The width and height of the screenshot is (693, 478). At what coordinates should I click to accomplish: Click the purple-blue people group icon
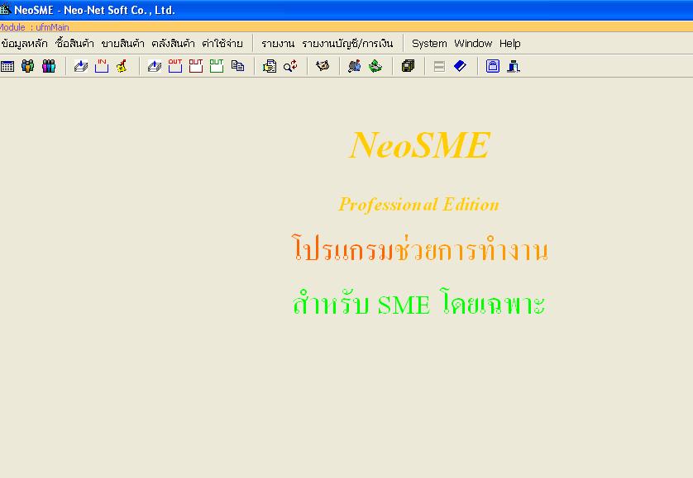[x=49, y=66]
